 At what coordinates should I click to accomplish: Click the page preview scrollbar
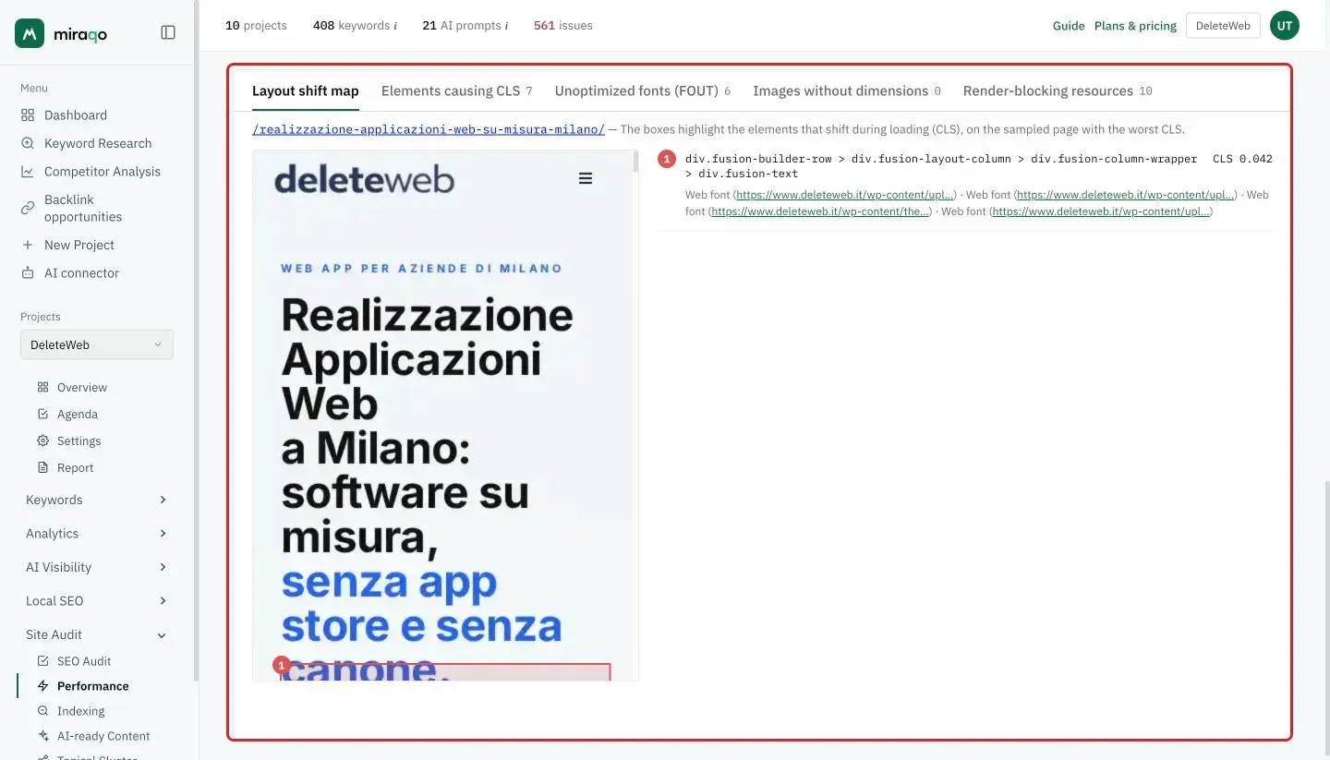point(635,163)
